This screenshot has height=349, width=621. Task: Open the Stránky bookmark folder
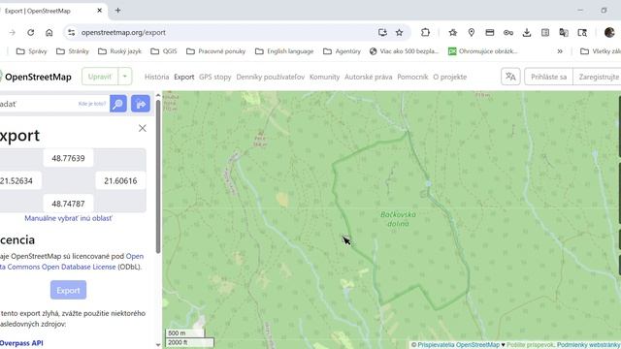pos(73,51)
